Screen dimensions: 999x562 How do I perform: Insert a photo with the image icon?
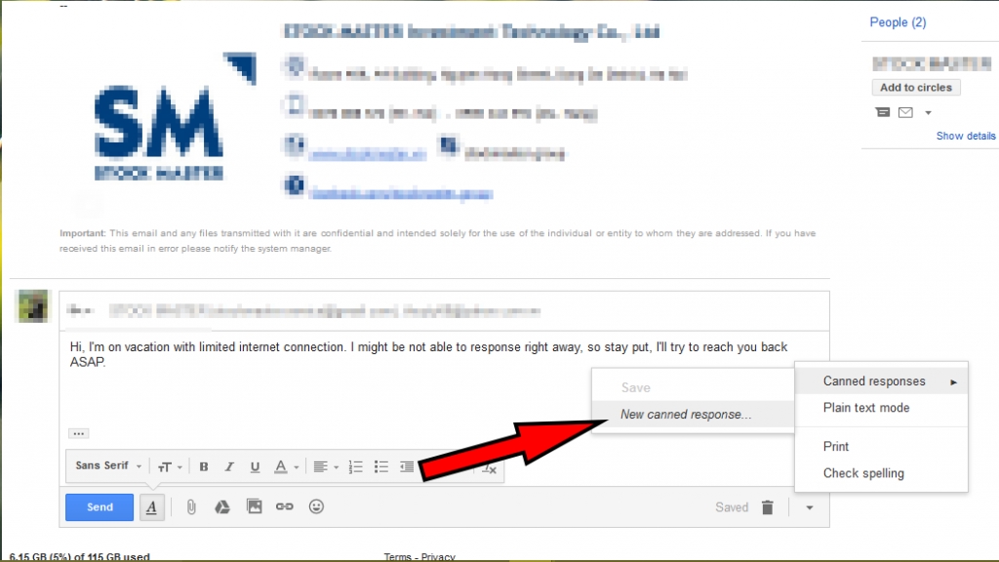coord(255,506)
